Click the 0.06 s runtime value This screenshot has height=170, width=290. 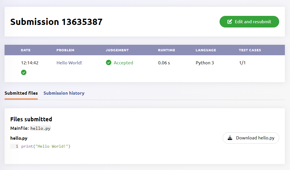coord(164,63)
